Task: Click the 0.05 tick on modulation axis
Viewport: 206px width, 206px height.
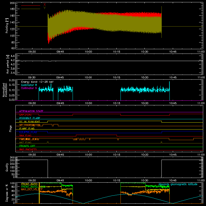Action: pos(12,95)
